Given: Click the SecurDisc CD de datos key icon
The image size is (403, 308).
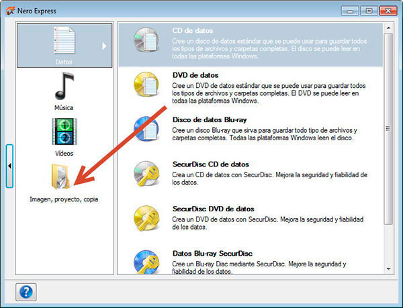Looking at the screenshot, I should click(146, 174).
